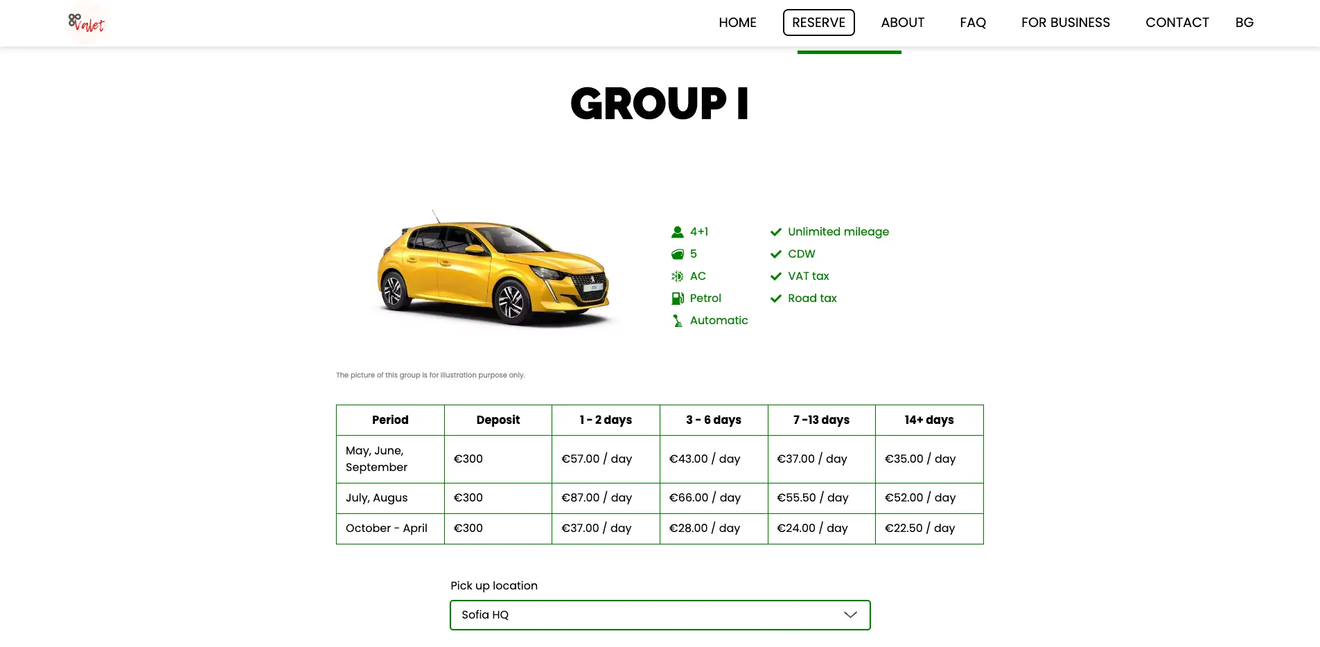Click the checkmark next to VAT tax
The image size is (1320, 647).
pos(776,276)
